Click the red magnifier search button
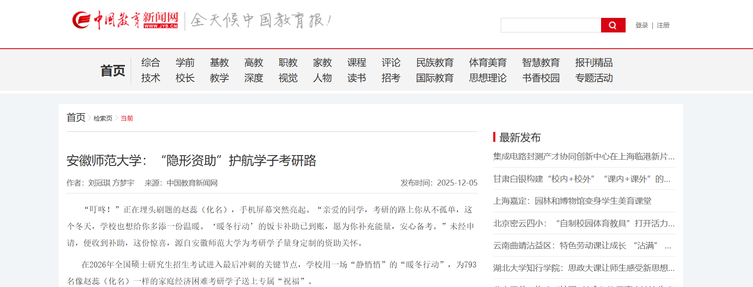753x287 pixels. (613, 25)
